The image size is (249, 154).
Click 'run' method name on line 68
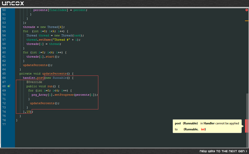tap(50, 86)
